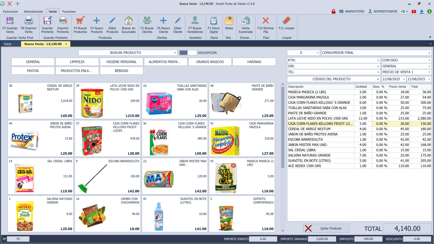The height and width of the screenshot is (244, 434).
Task: Open F7 Buscar Vendedores seller search
Action: pos(195,25)
